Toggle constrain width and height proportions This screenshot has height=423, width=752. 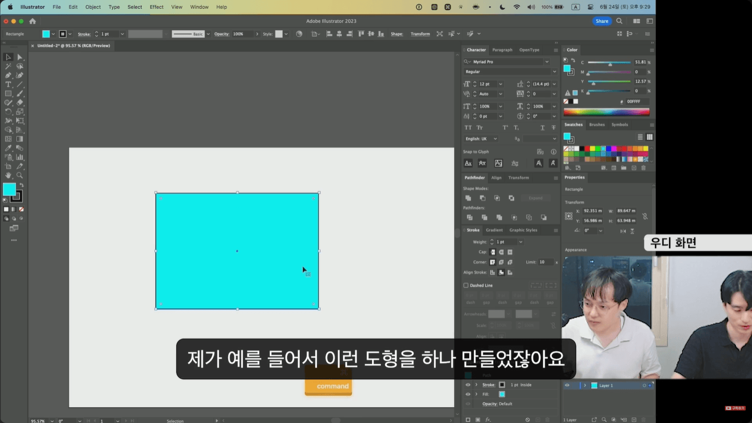point(645,216)
